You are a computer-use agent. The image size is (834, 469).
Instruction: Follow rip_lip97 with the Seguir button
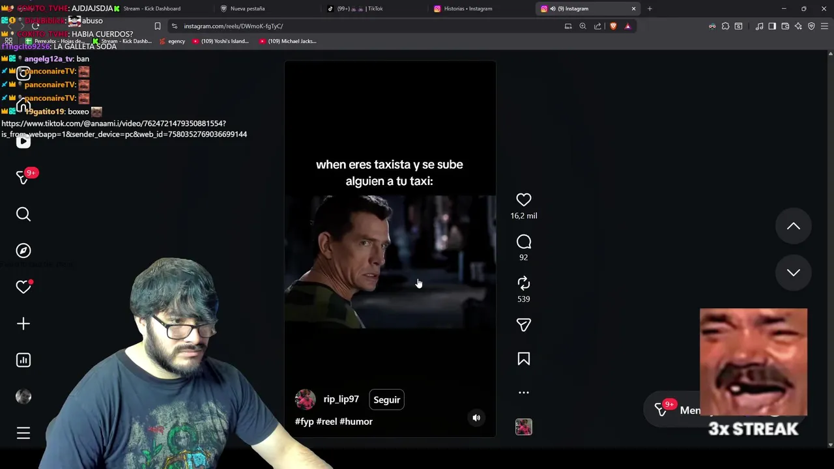coord(386,399)
